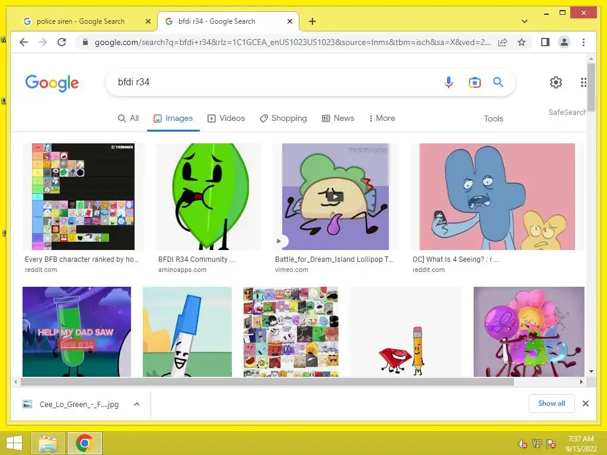The image size is (607, 455).
Task: Start a voice search with the microphone
Action: click(x=448, y=82)
